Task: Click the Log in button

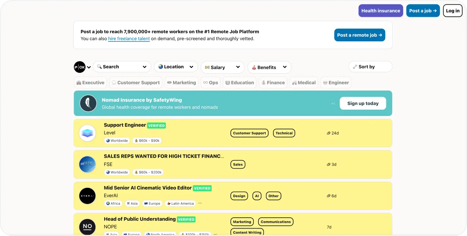Action: click(x=453, y=11)
